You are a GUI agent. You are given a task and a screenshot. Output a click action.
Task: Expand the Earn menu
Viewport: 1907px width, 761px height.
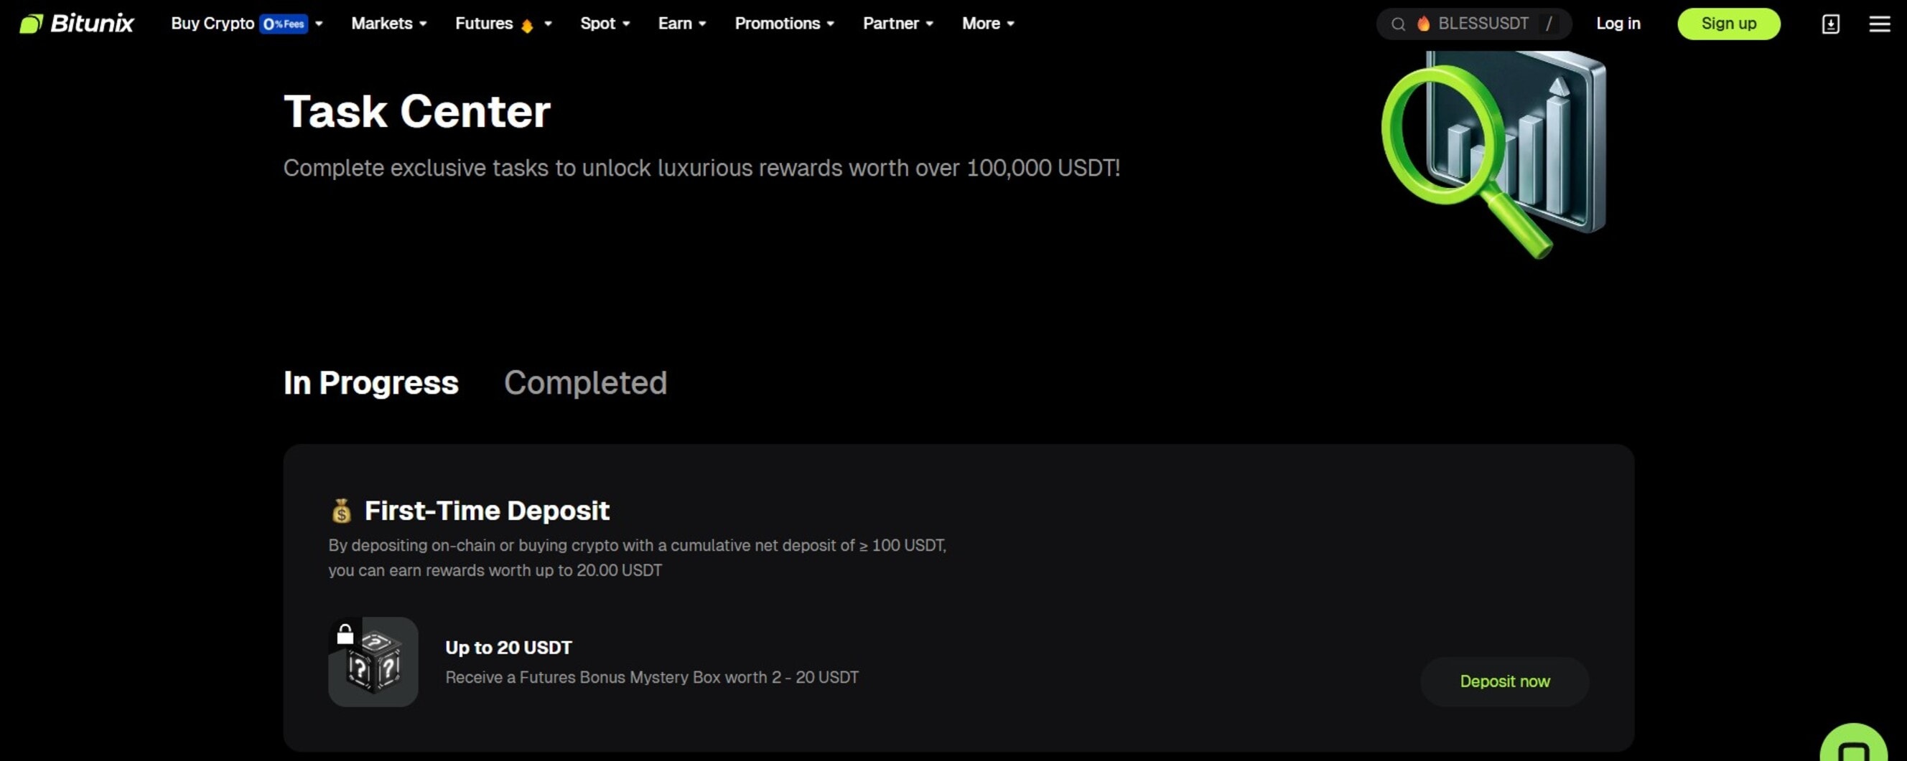[682, 24]
